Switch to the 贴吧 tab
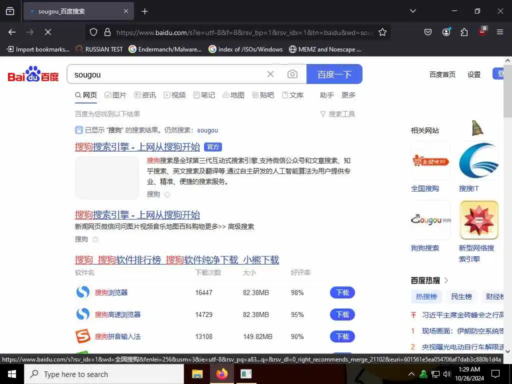This screenshot has width=512, height=384. click(263, 95)
